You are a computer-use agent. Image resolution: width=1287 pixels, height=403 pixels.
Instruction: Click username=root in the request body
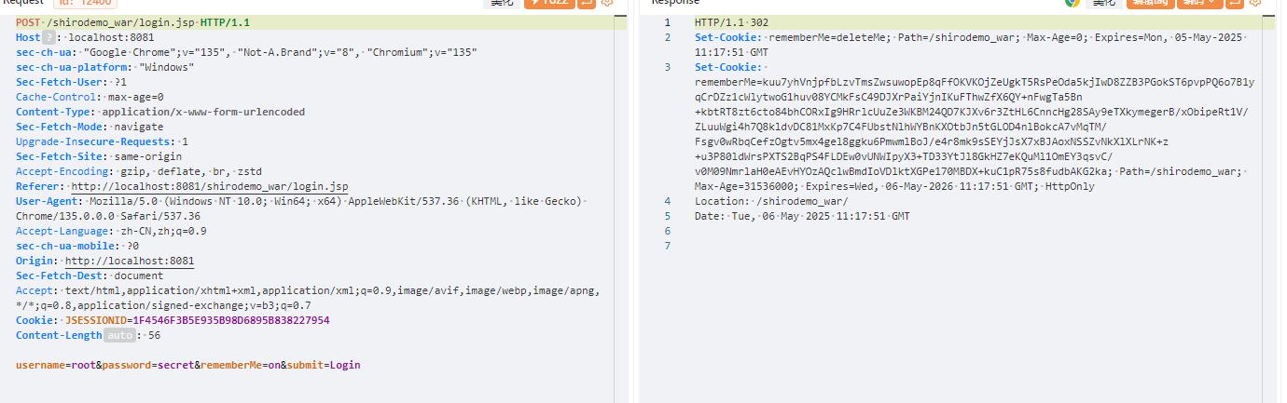(x=56, y=365)
